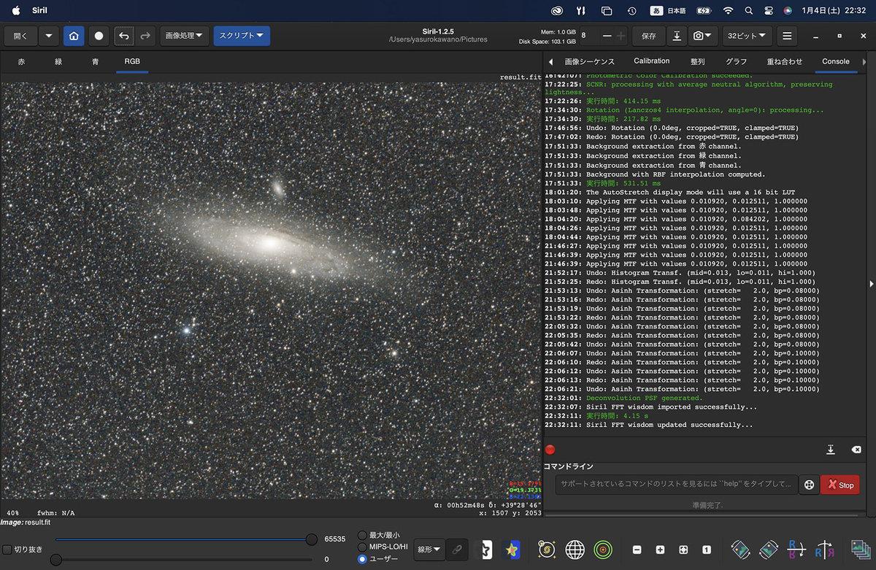Switch to the 緑 channel tab

tap(58, 62)
